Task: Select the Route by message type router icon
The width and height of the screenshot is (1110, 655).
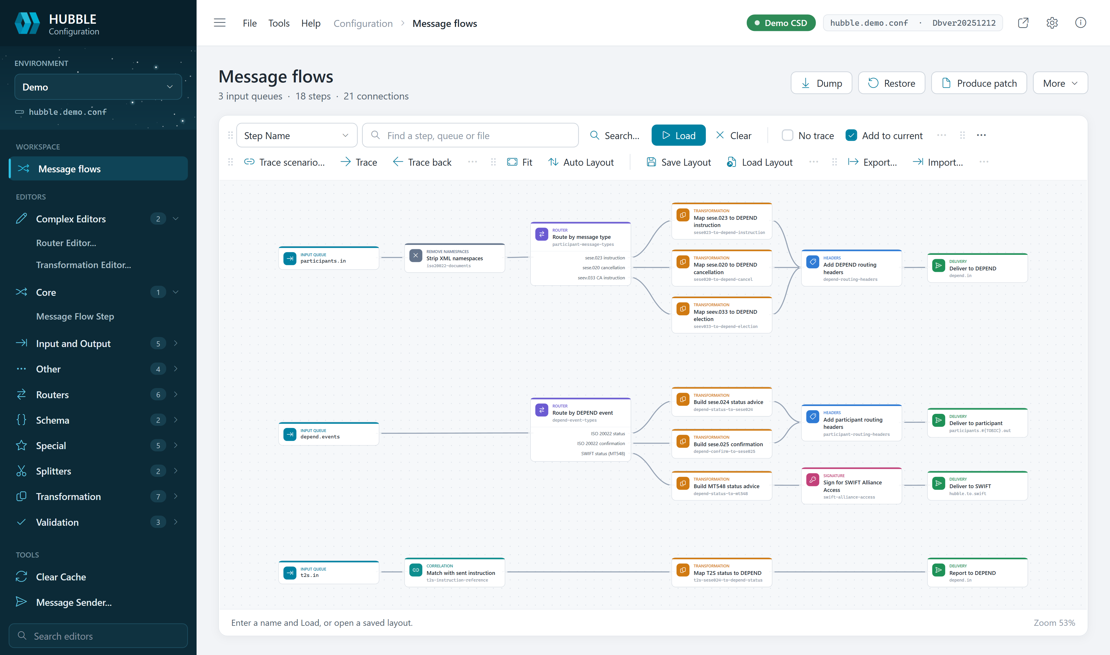Action: [x=541, y=234]
